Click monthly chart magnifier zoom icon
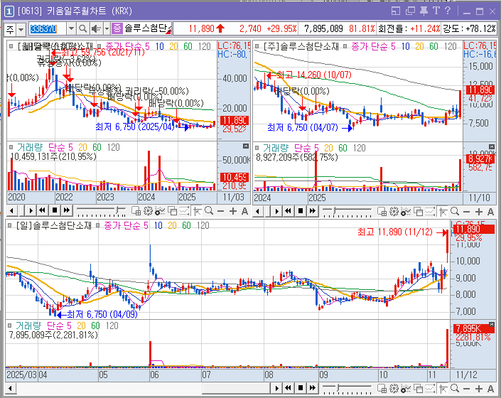The height and width of the screenshot is (398, 501). pos(209,211)
